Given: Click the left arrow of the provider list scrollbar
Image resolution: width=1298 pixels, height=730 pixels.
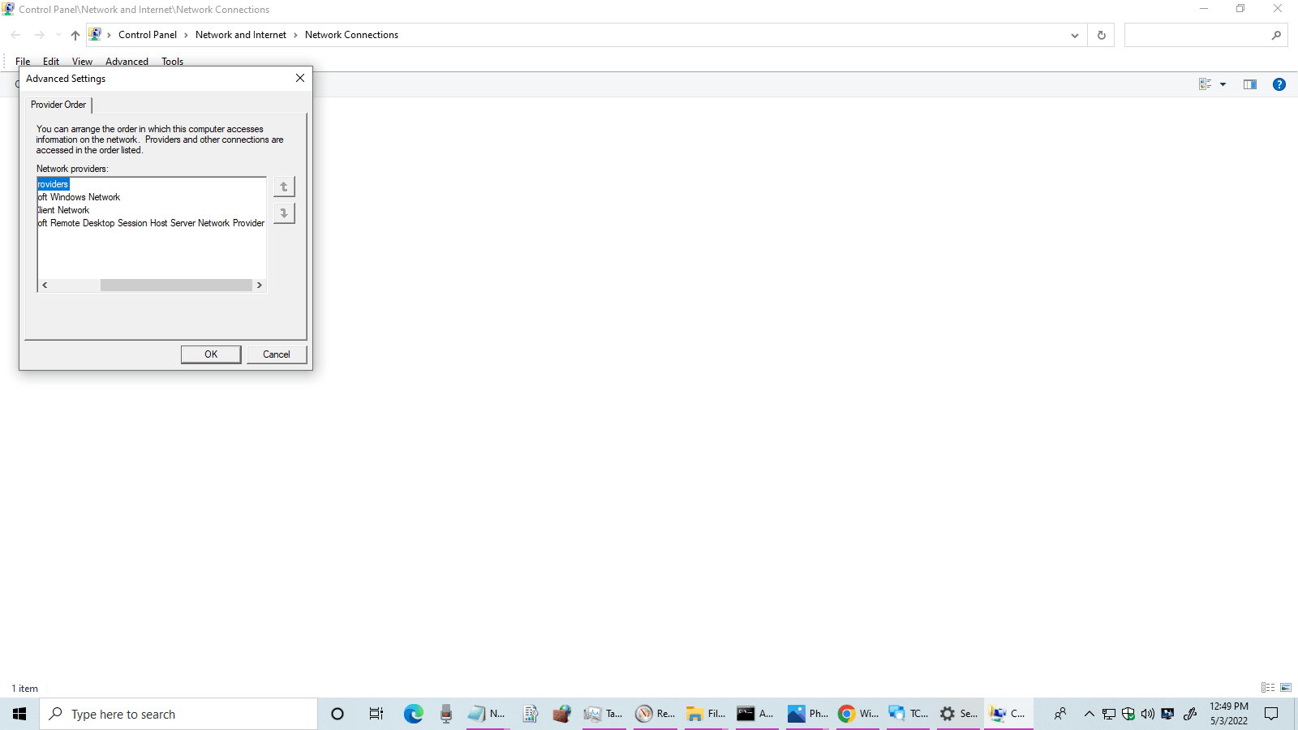Looking at the screenshot, I should point(45,285).
